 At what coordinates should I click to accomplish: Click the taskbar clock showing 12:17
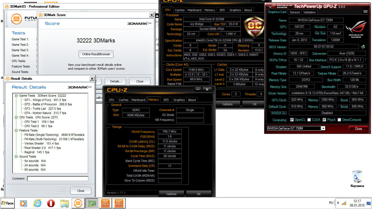tap(357, 203)
